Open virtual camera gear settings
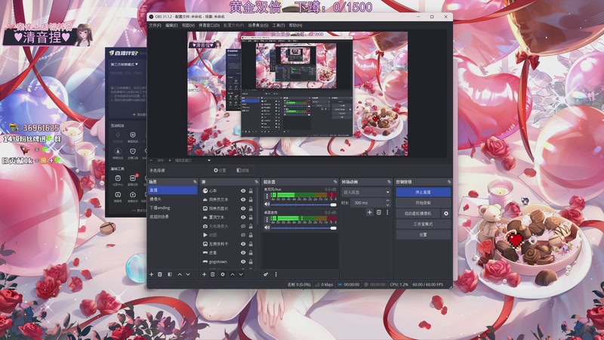Screen dimensions: 604x340 click(446, 213)
